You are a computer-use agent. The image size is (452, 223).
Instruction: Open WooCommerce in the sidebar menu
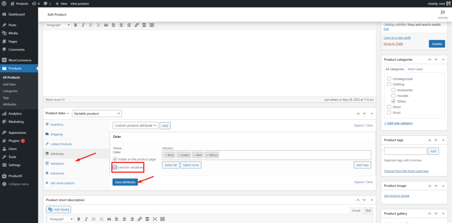(x=19, y=60)
